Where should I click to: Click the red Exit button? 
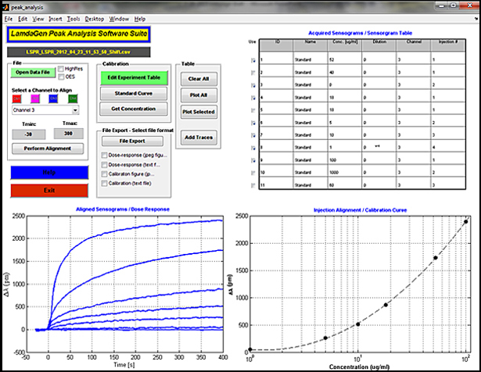coord(49,191)
